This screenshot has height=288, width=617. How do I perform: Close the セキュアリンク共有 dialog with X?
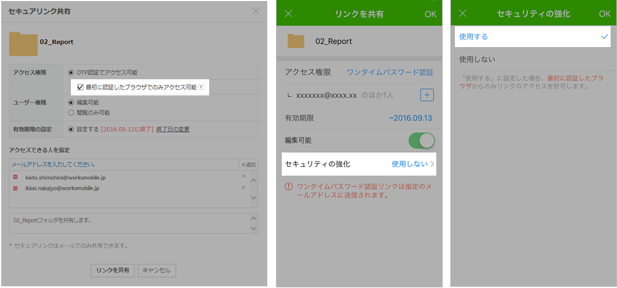256,11
